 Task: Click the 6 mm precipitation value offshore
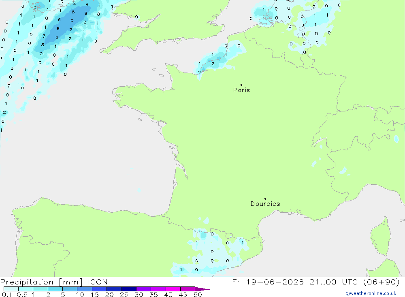click(x=60, y=19)
